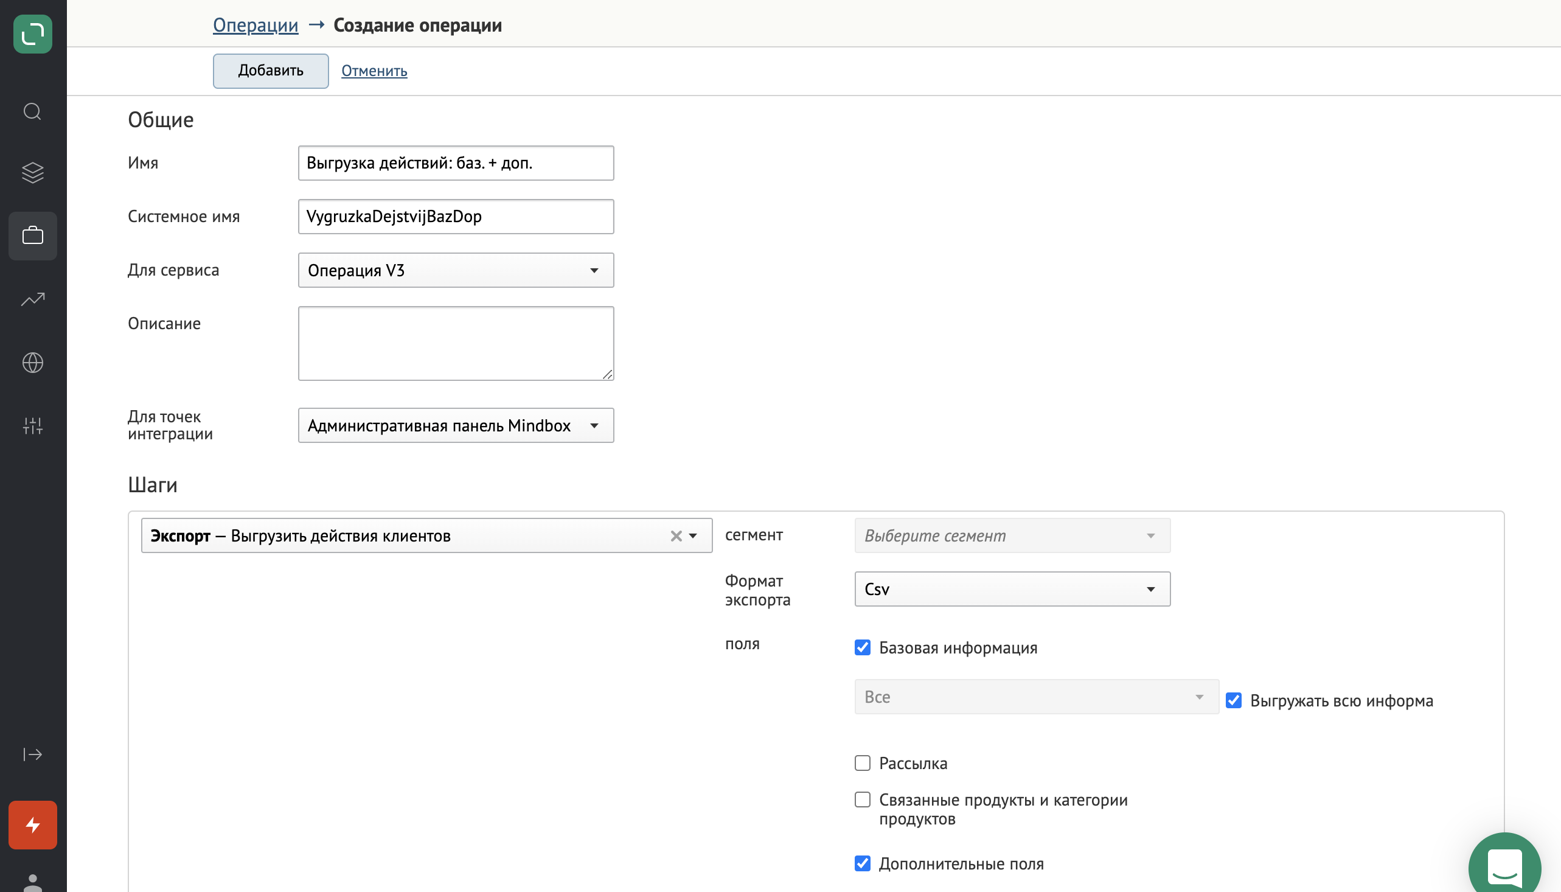Open search from the sidebar magnifier icon
The image size is (1561, 892).
pyautogui.click(x=32, y=111)
